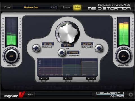Click the Distortion B3 knob
This screenshot has height=101, width=135.
point(99,48)
